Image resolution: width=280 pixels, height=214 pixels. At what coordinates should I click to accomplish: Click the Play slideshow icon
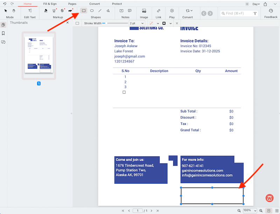tap(172, 11)
